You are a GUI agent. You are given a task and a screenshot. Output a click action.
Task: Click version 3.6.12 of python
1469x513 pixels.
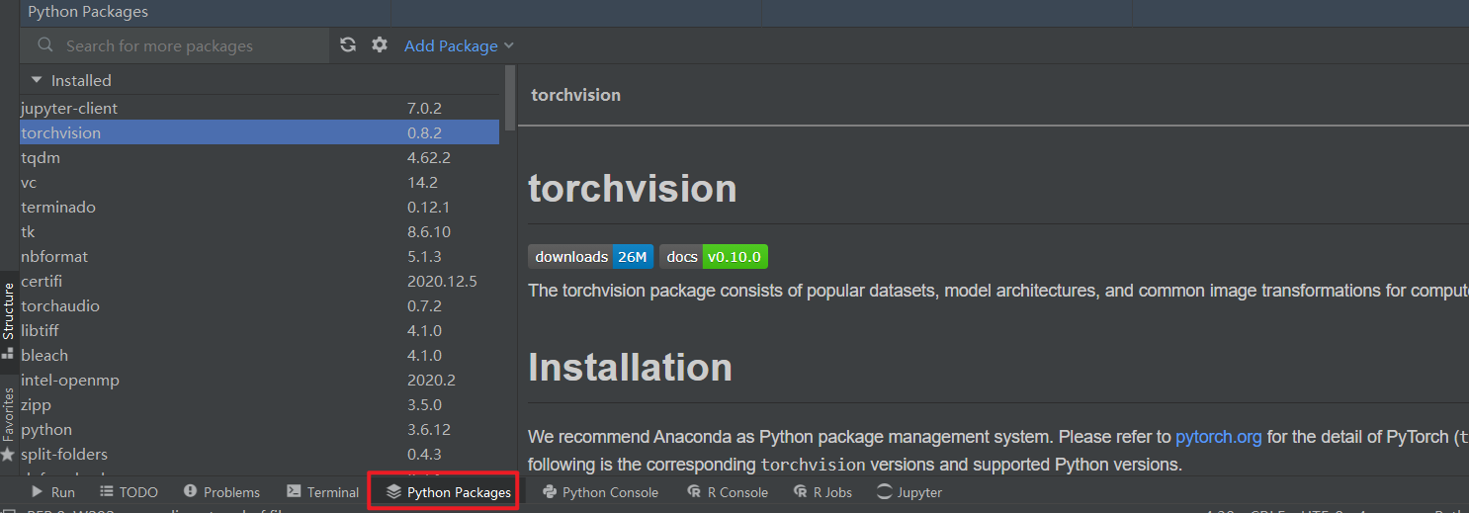[428, 429]
